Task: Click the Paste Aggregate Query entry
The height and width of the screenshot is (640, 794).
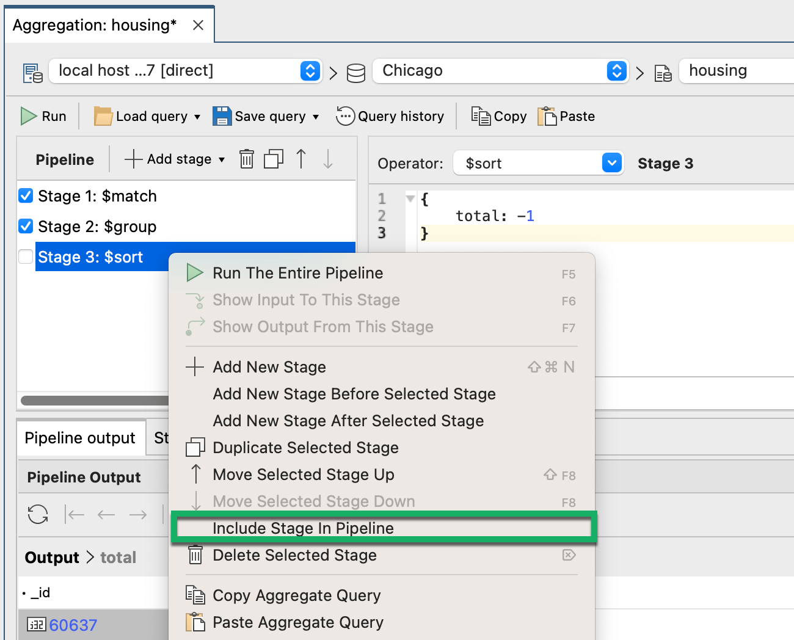Action: [298, 622]
